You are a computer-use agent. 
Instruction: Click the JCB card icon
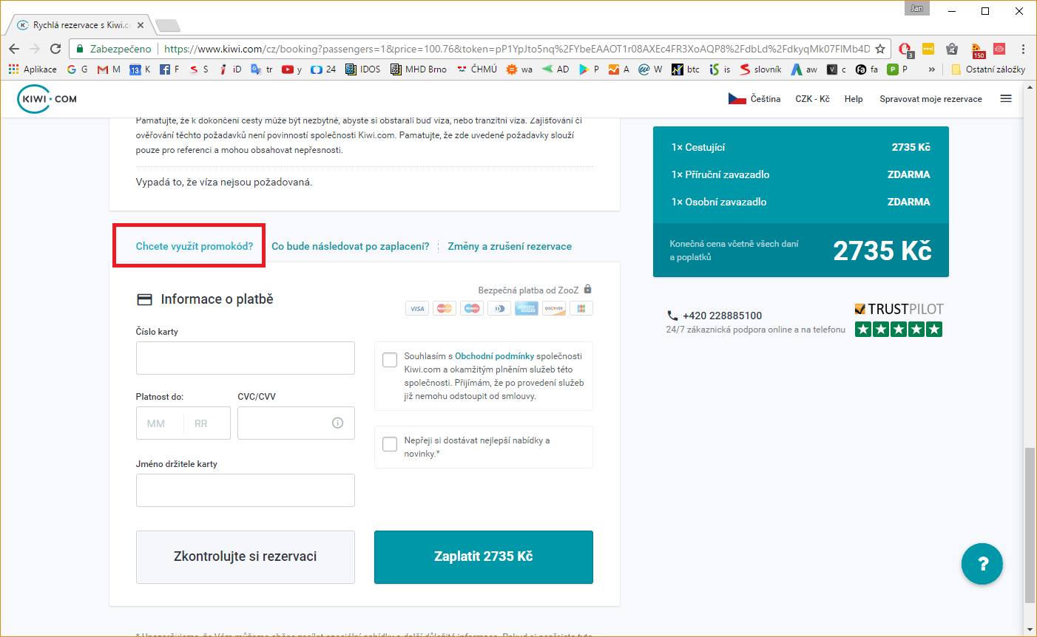click(581, 308)
